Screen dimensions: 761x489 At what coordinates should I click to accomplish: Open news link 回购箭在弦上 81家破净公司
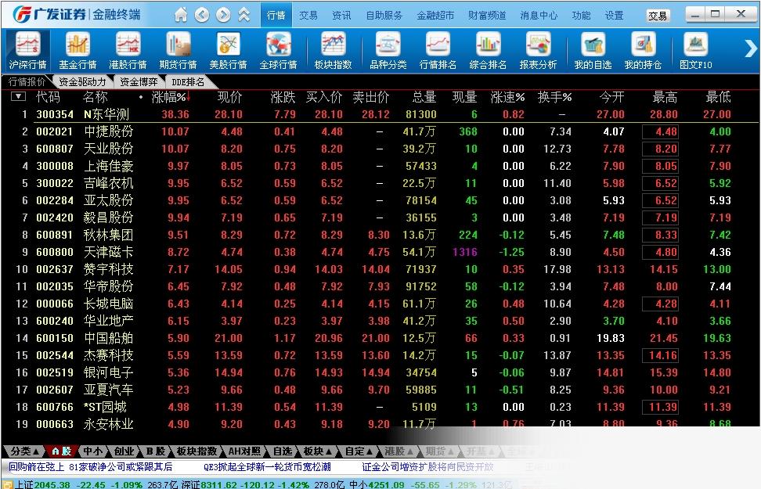[x=90, y=466]
